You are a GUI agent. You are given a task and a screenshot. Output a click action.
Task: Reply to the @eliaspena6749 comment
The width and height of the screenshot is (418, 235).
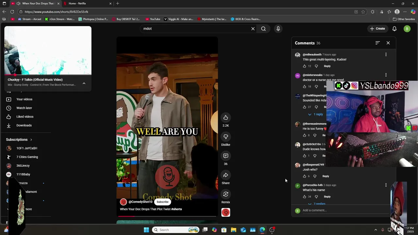326,176
